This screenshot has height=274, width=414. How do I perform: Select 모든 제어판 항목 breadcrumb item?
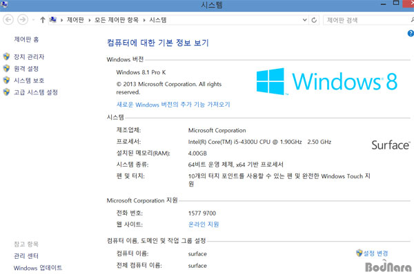click(117, 20)
